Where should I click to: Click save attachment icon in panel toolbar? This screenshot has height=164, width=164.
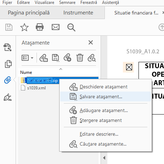[56, 58]
